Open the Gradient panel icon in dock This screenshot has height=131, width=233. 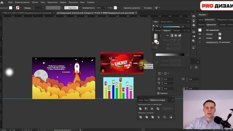click(x=194, y=36)
